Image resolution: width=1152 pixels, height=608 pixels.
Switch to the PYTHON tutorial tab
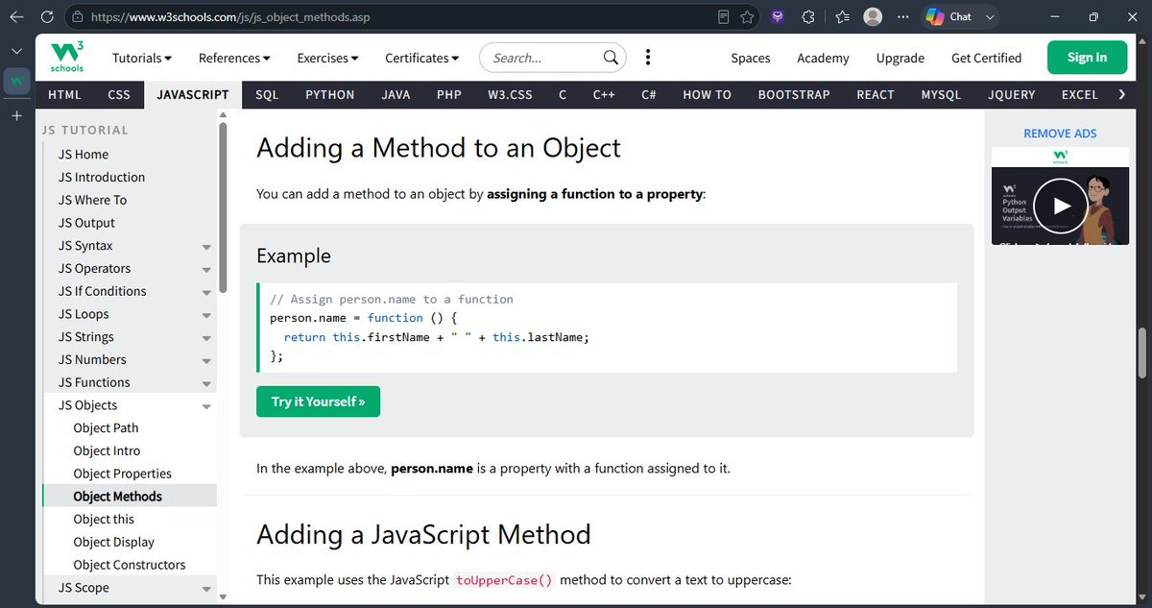[330, 94]
